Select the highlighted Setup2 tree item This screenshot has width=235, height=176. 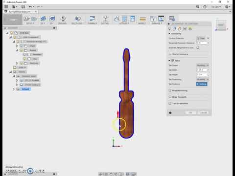[x=25, y=89]
